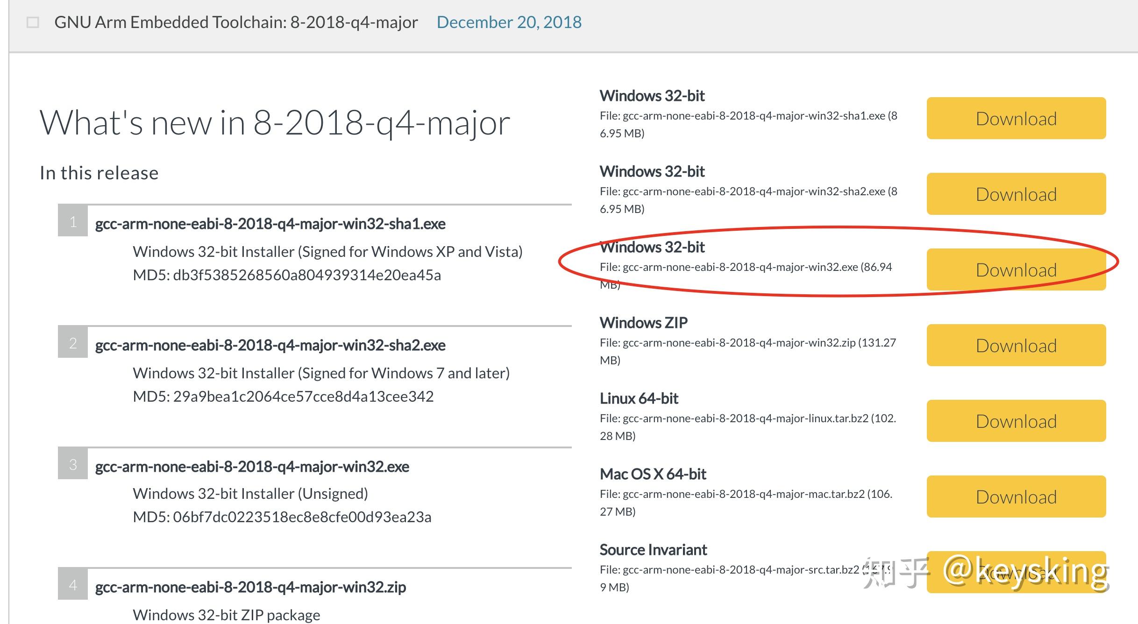Select release item number 4 badge
1138x624 pixels.
(x=73, y=584)
